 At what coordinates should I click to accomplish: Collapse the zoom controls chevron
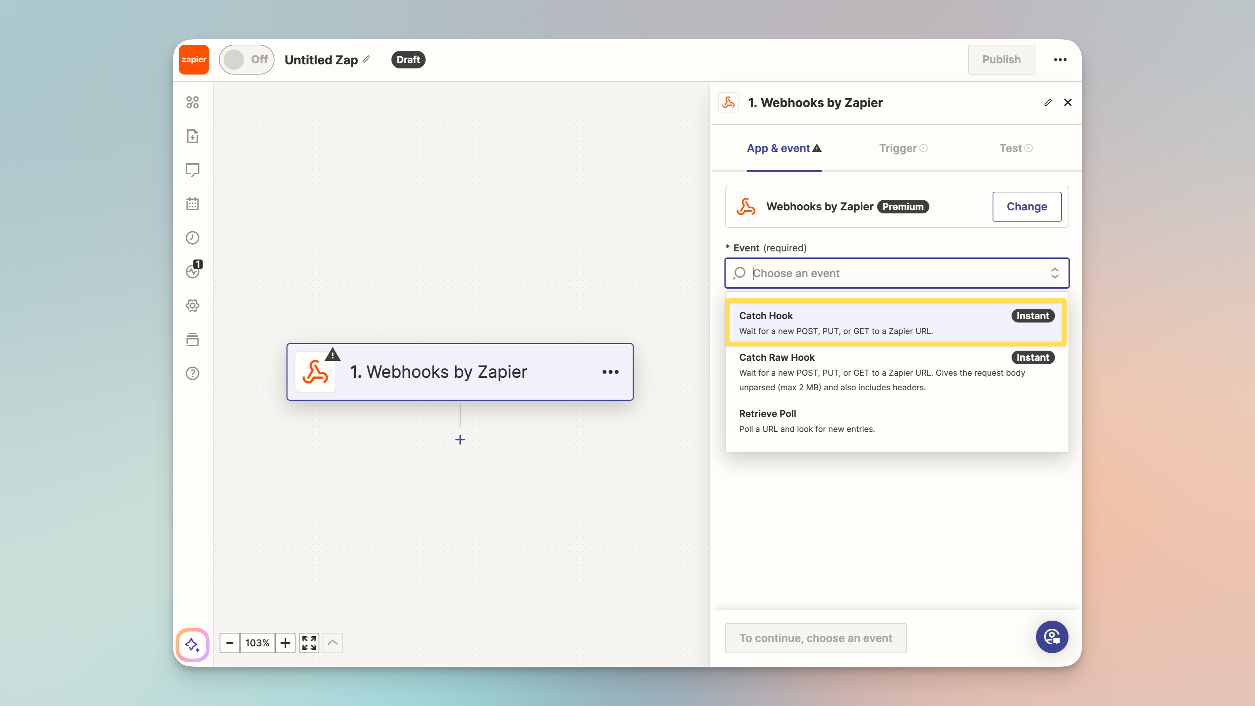pyautogui.click(x=333, y=643)
